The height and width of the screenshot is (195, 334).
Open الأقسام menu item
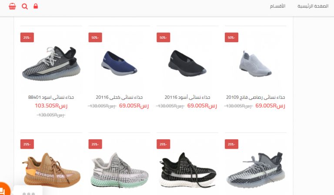click(277, 6)
